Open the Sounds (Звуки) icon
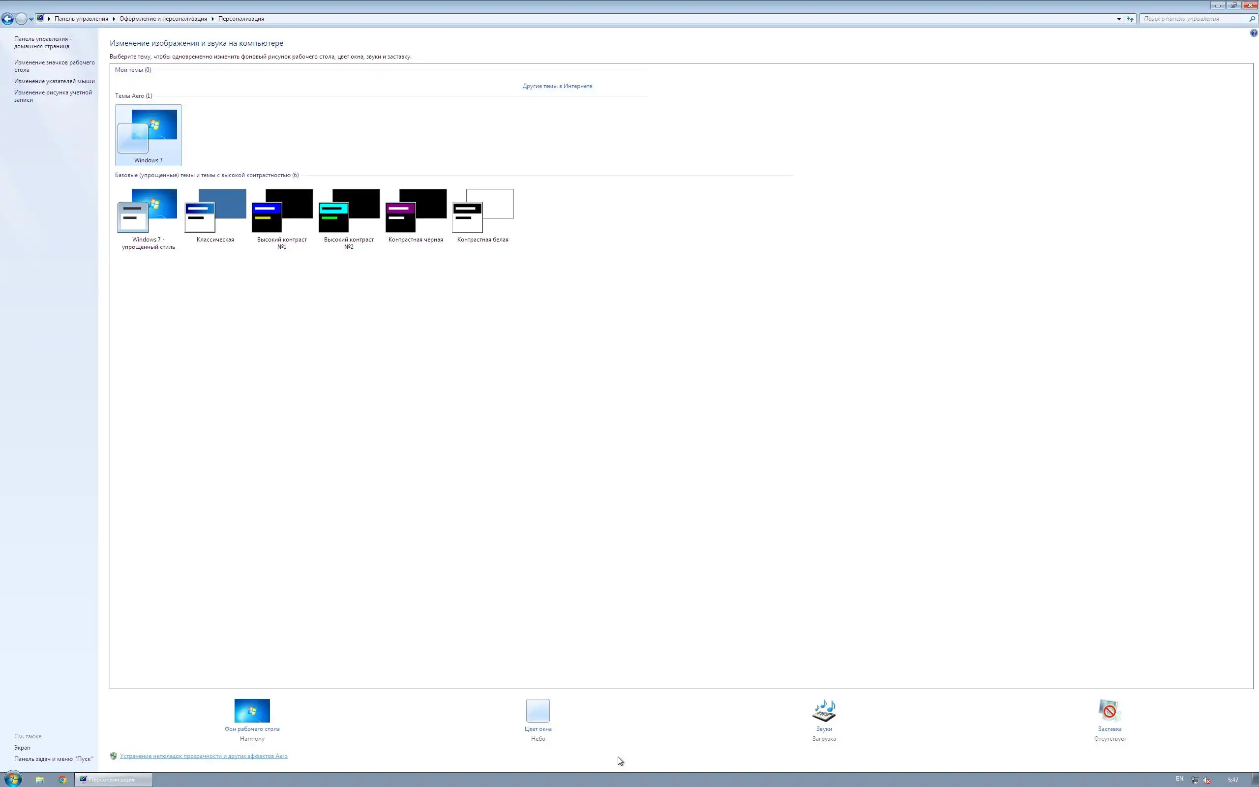The width and height of the screenshot is (1259, 787). [824, 710]
